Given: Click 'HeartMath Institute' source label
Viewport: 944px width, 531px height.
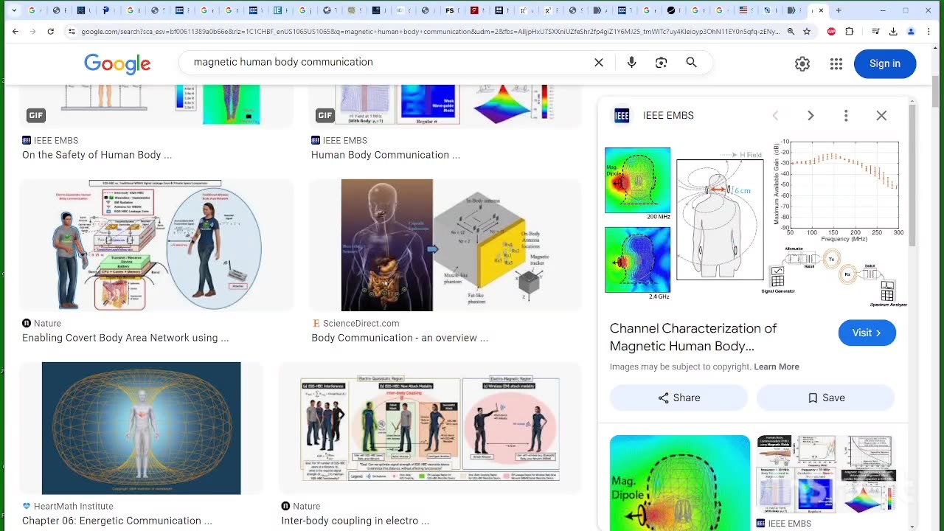Looking at the screenshot, I should point(73,506).
